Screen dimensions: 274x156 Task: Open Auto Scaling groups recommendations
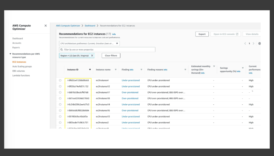[x=22, y=67]
